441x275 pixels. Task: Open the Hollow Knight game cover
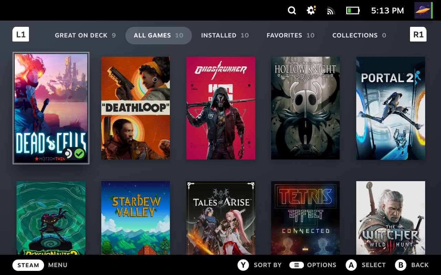click(x=305, y=108)
